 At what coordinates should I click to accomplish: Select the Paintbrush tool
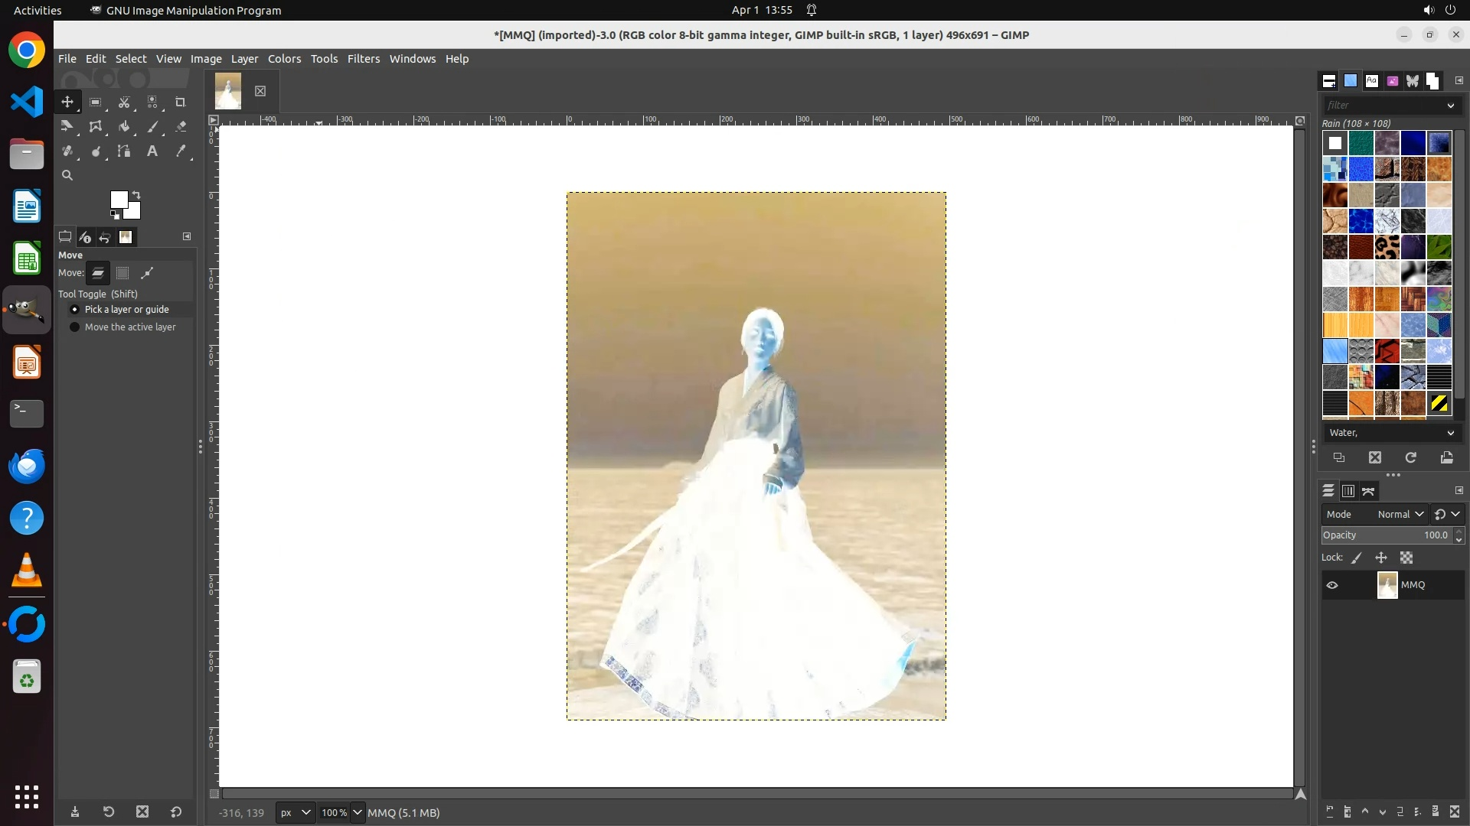coord(153,127)
